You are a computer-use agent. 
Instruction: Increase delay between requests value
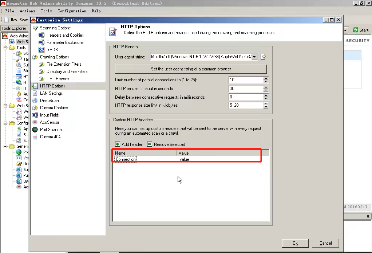[266, 95]
